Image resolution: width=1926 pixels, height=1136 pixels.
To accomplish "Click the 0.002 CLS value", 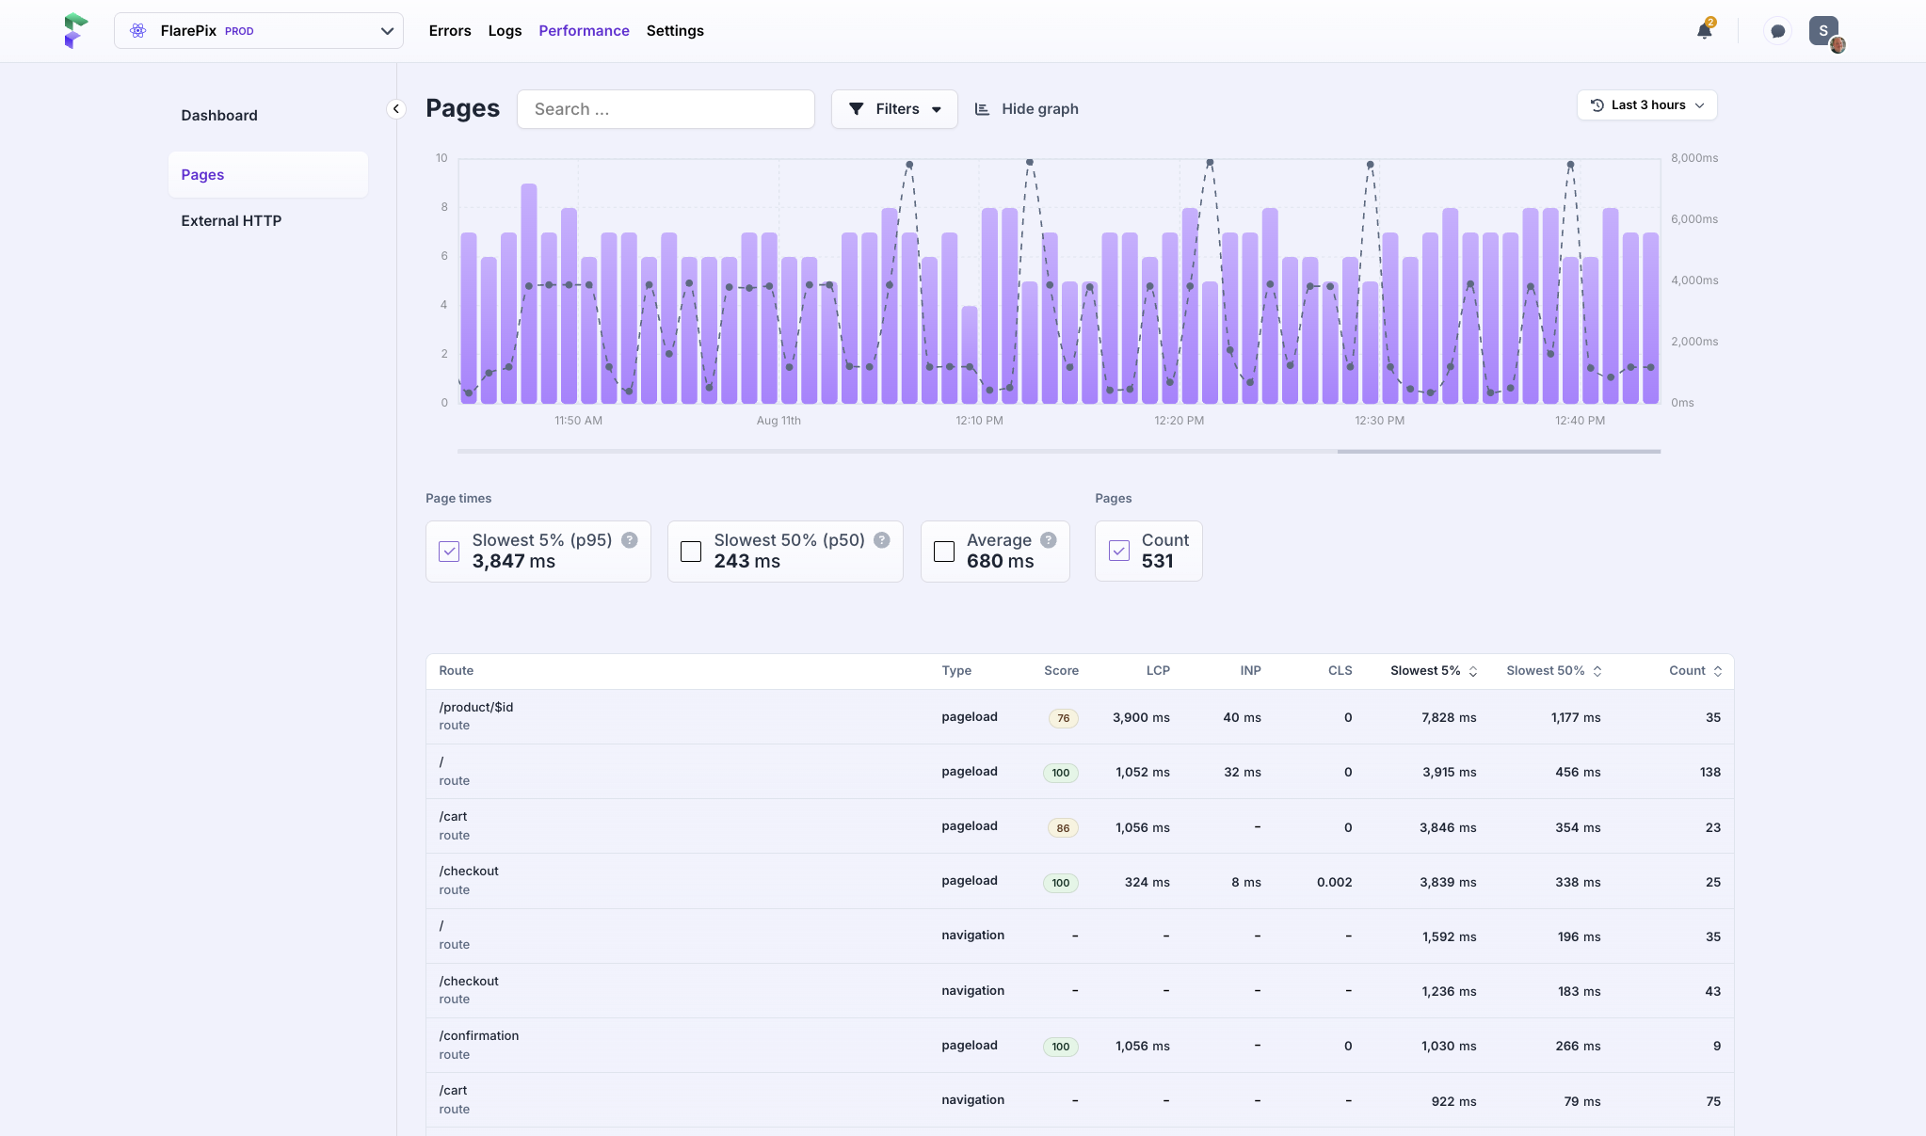I will point(1334,883).
